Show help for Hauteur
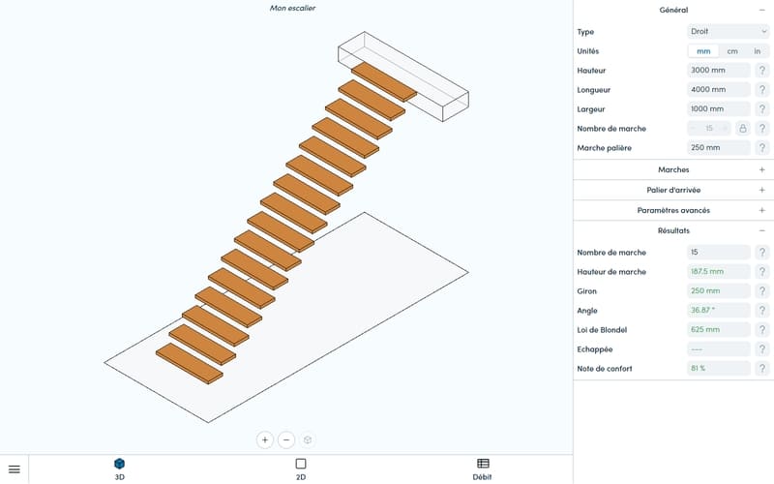Screen dimensions: 774x484 762,70
